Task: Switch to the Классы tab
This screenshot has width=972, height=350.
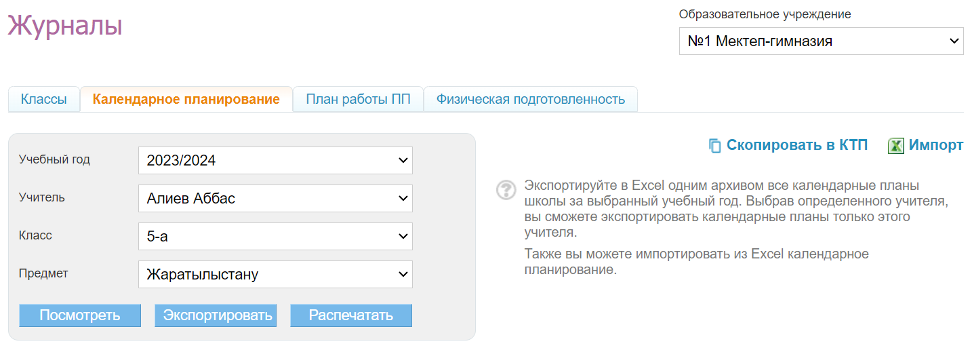Action: 44,100
